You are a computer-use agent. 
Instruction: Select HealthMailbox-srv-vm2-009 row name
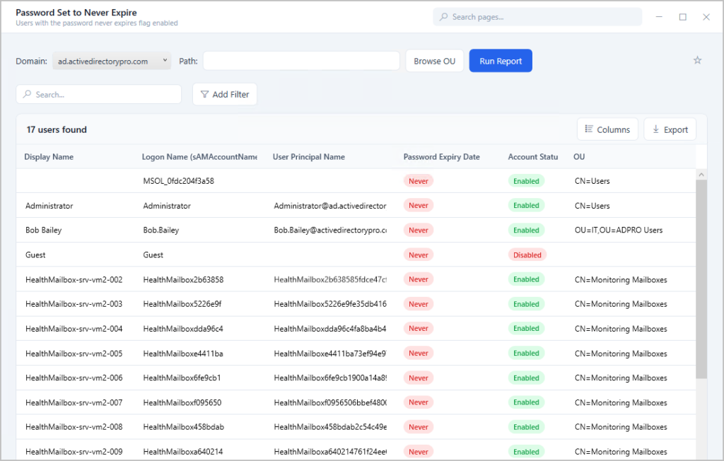(74, 452)
